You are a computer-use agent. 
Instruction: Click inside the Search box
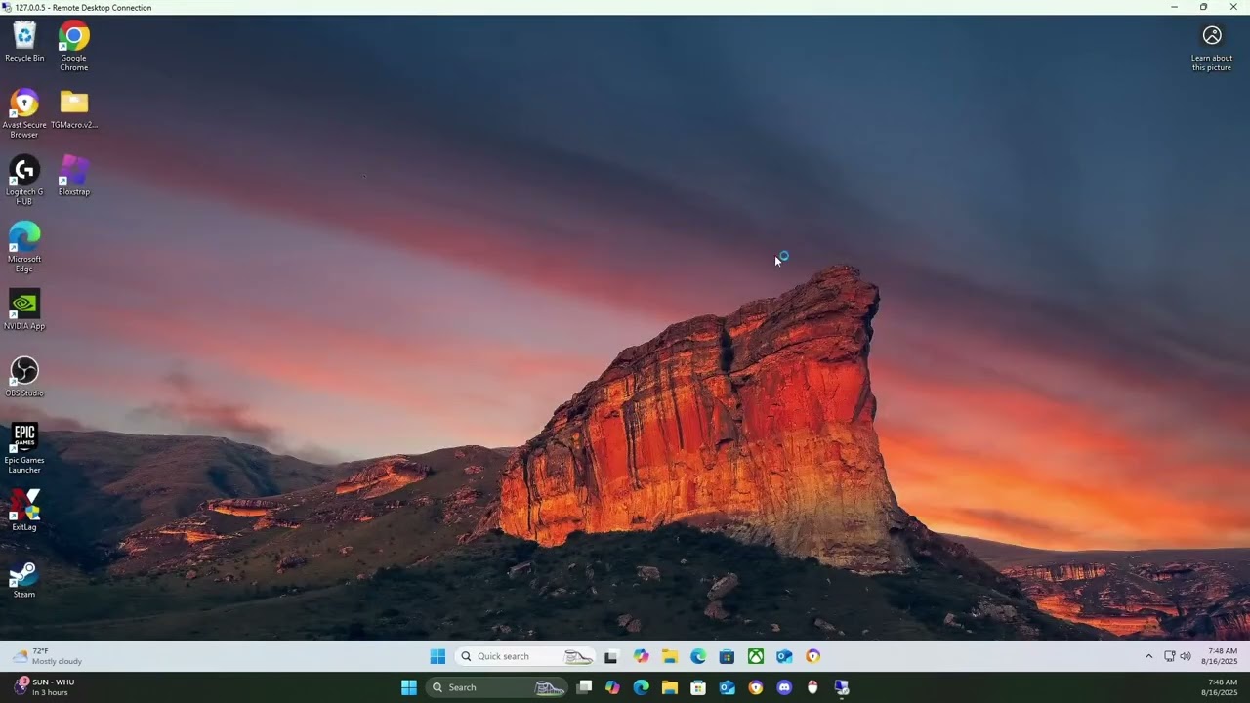488,687
